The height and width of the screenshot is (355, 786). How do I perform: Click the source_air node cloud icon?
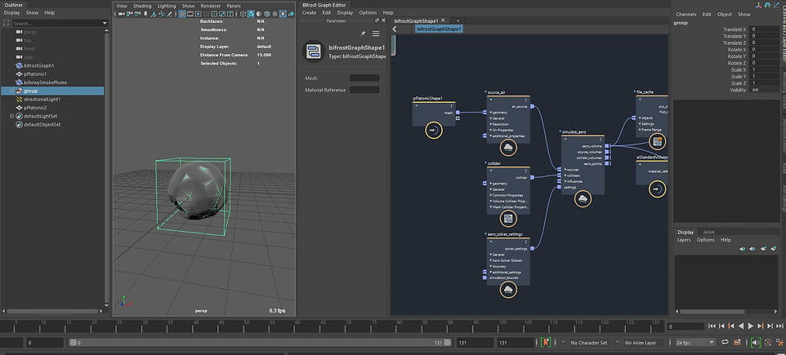tap(508, 147)
